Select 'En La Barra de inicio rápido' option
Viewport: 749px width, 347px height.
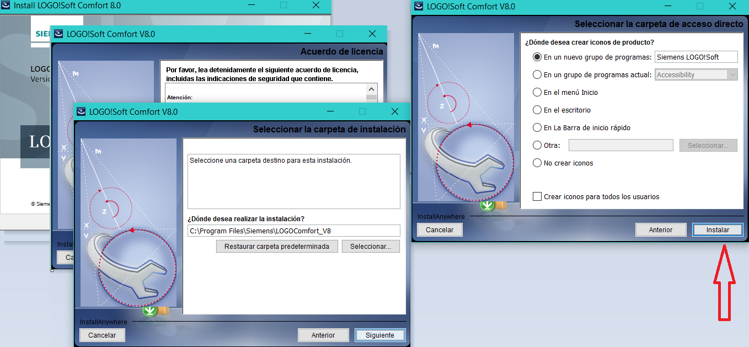tap(537, 127)
